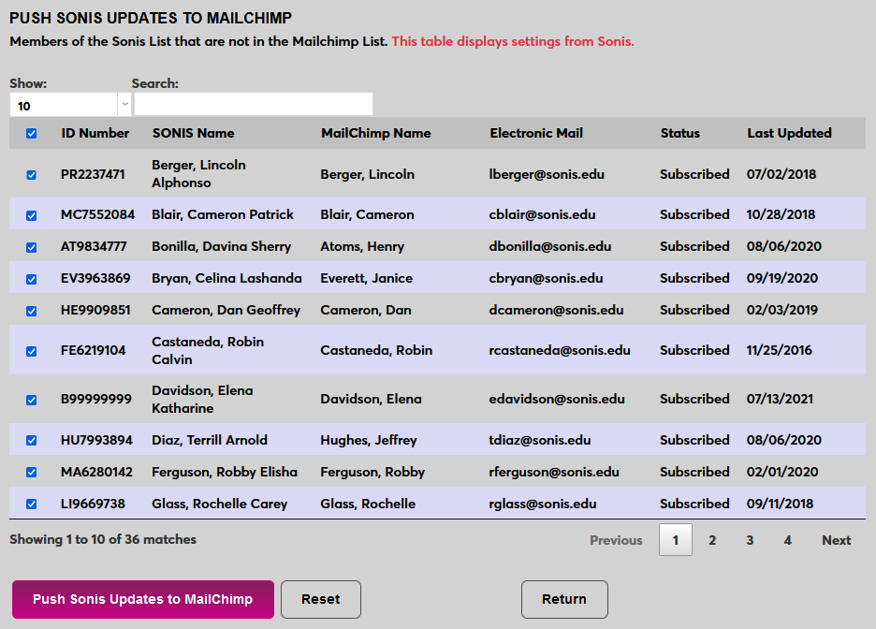Screen dimensions: 876x629
Task: Click the Return button
Action: point(564,599)
